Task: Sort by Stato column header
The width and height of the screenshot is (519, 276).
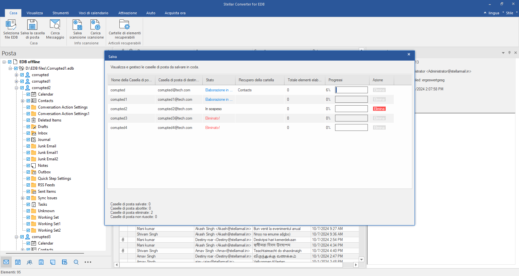Action: [x=219, y=80]
